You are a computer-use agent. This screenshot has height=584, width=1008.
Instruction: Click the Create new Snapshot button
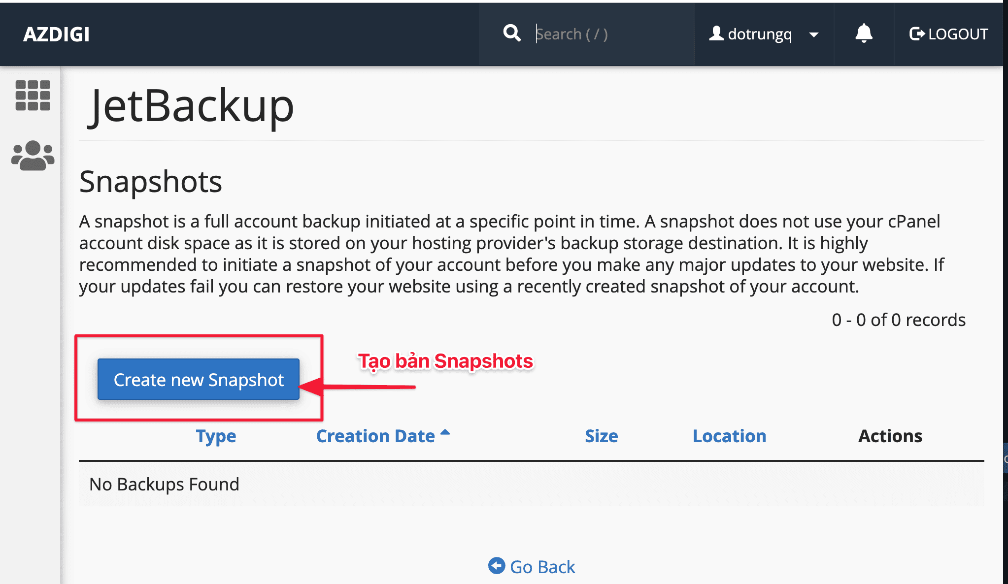pyautogui.click(x=199, y=379)
